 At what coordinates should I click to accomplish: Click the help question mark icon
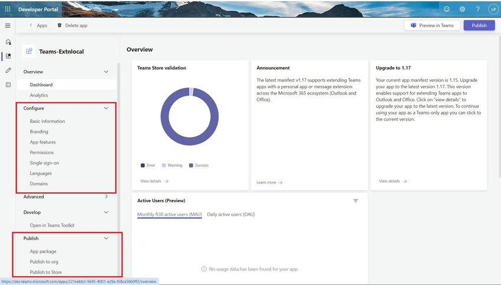point(477,9)
